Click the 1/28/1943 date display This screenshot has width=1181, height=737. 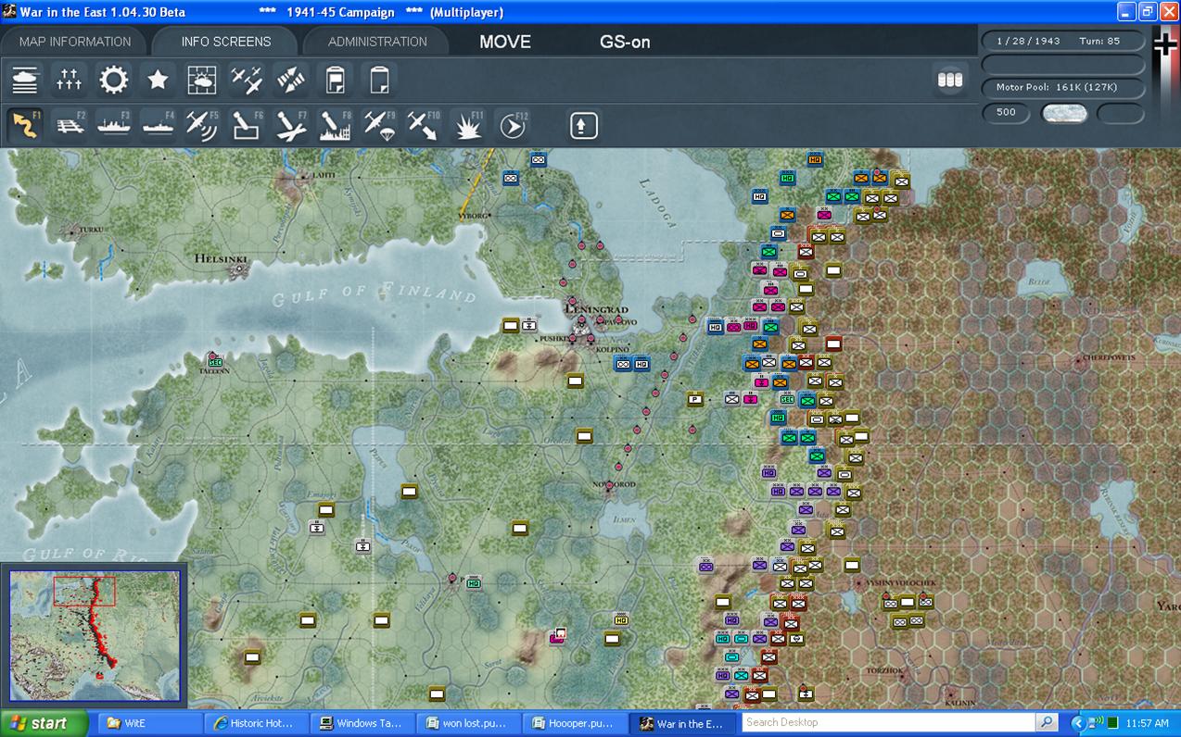click(1028, 42)
